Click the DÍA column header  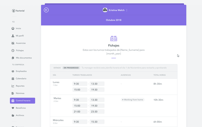tap(54, 75)
